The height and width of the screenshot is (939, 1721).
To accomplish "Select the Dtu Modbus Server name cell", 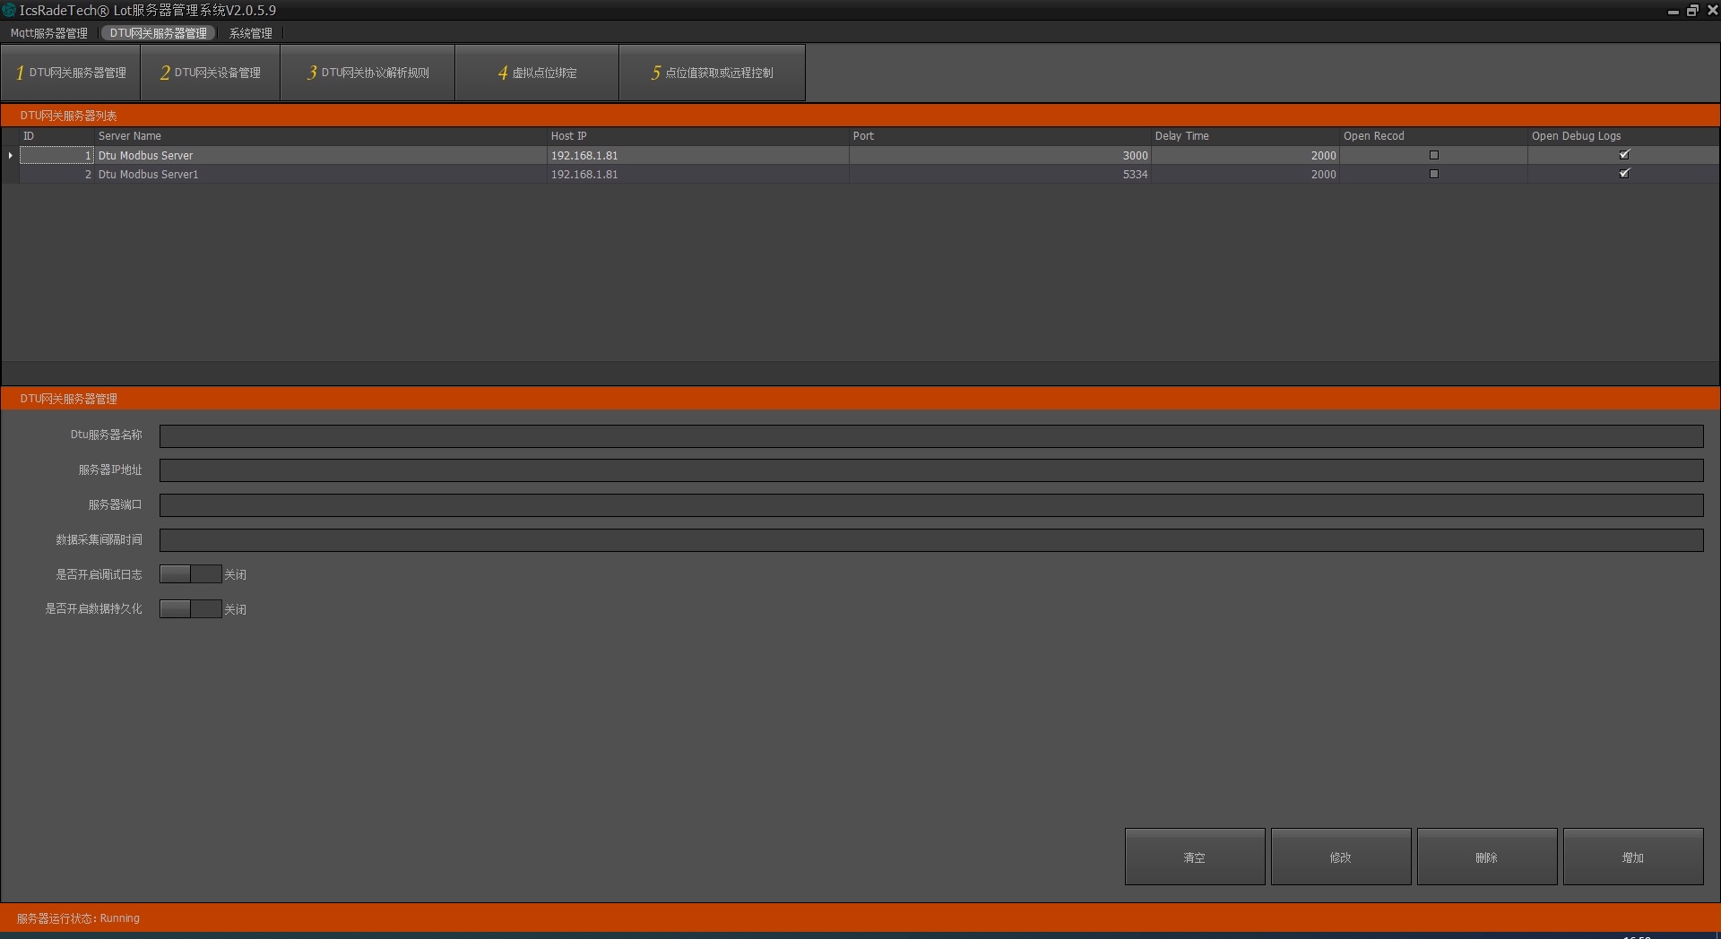I will click(321, 156).
